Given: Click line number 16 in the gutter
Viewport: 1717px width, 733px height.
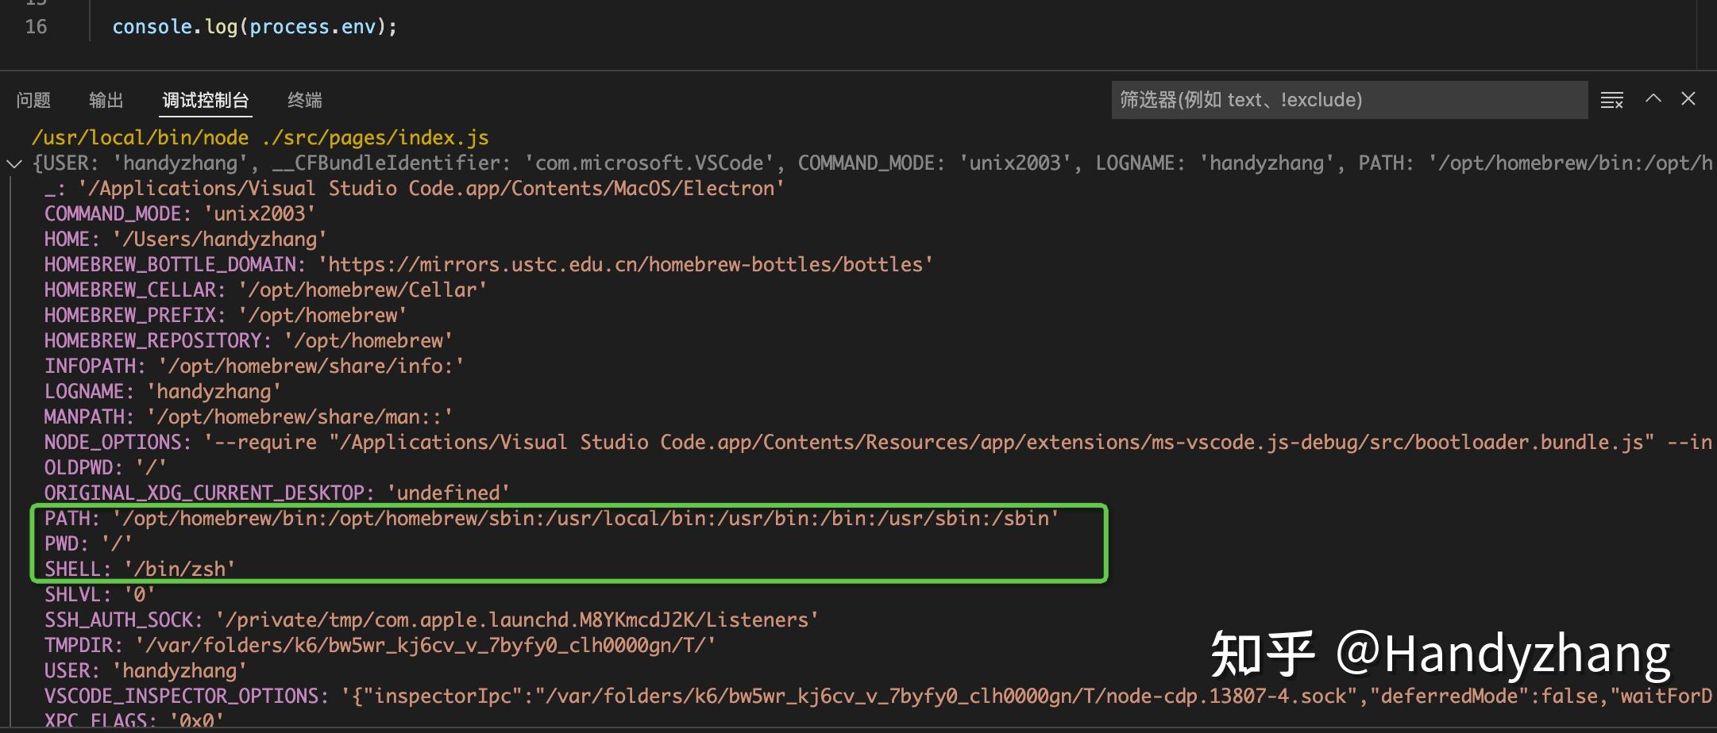Looking at the screenshot, I should coord(37,27).
